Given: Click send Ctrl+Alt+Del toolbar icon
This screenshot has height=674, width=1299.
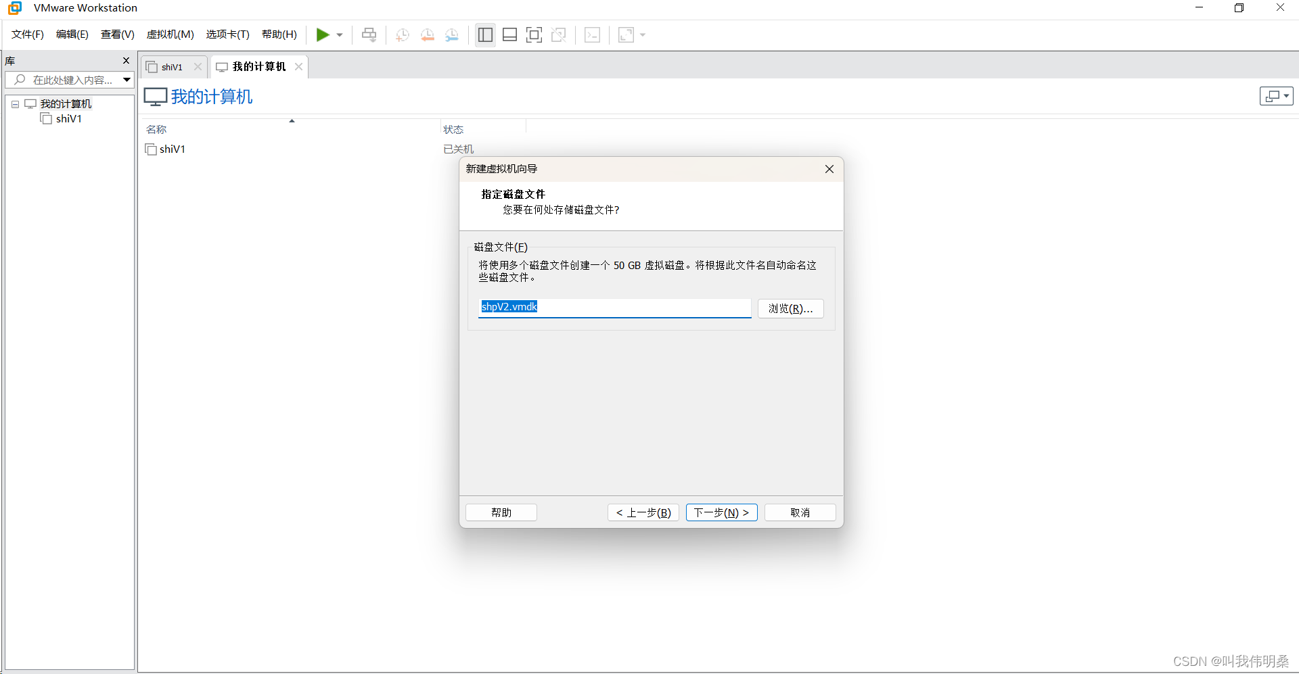Looking at the screenshot, I should [369, 34].
